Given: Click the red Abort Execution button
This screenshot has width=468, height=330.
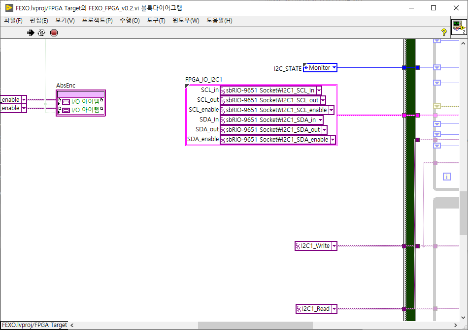Looking at the screenshot, I should [54, 33].
